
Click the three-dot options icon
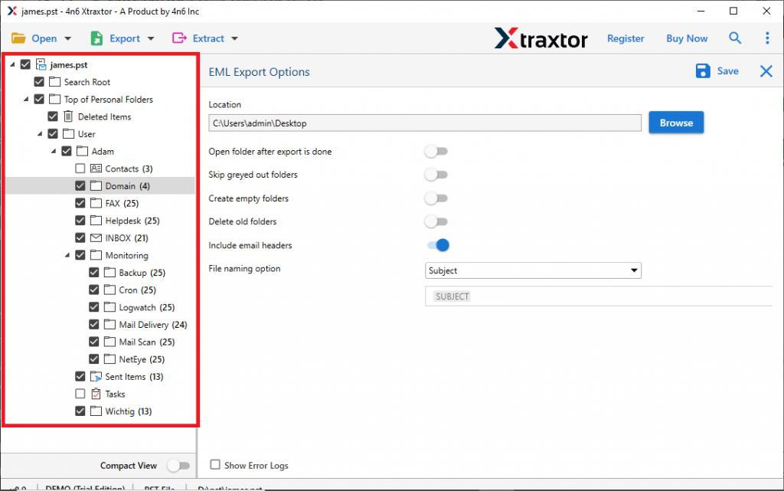click(767, 38)
